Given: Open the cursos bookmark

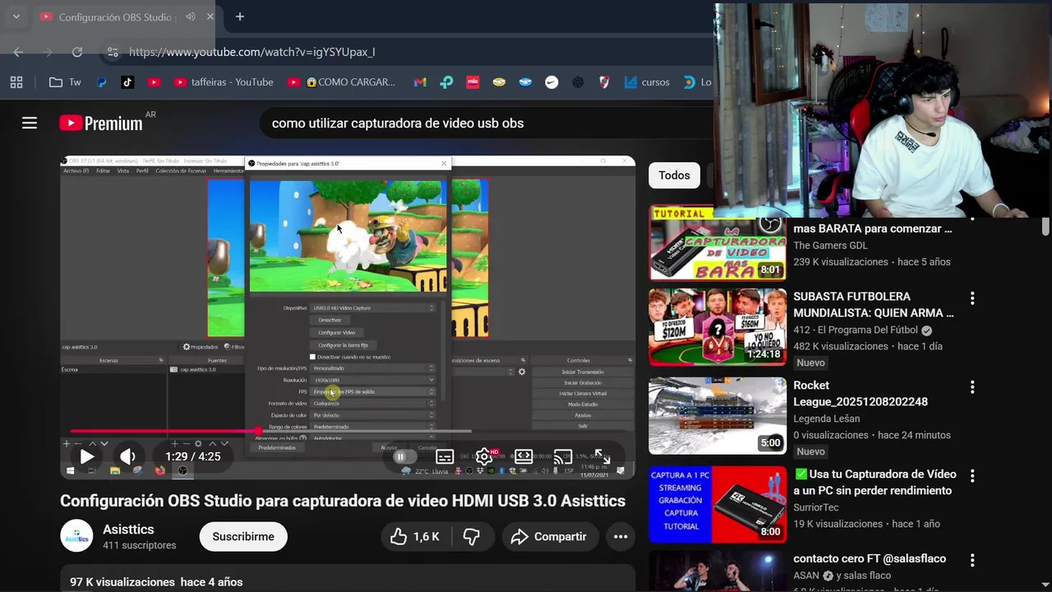Looking at the screenshot, I should tap(647, 82).
